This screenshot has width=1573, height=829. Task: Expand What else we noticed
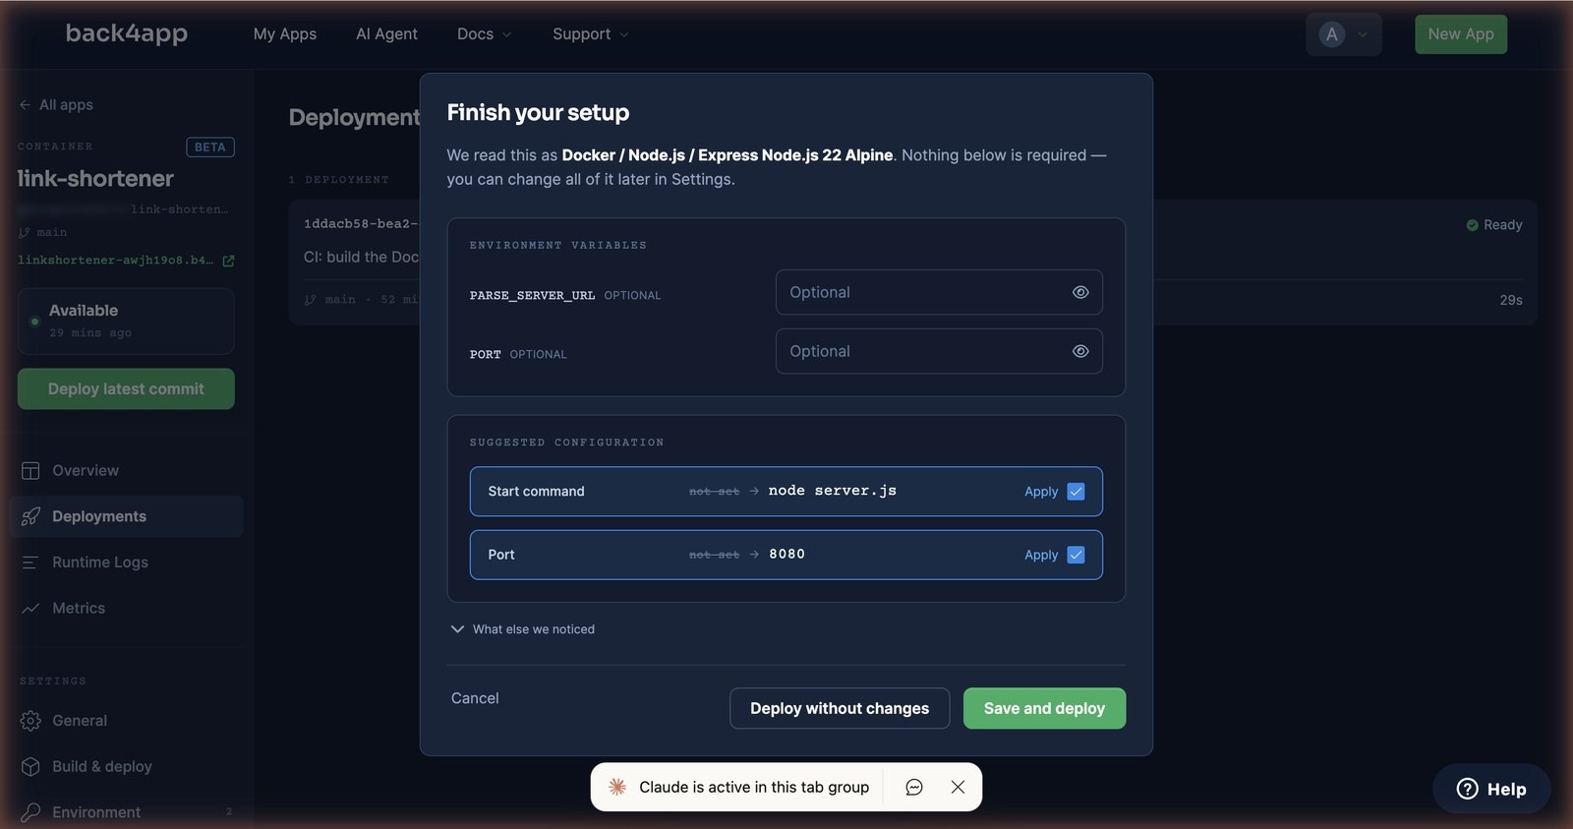pos(523,629)
